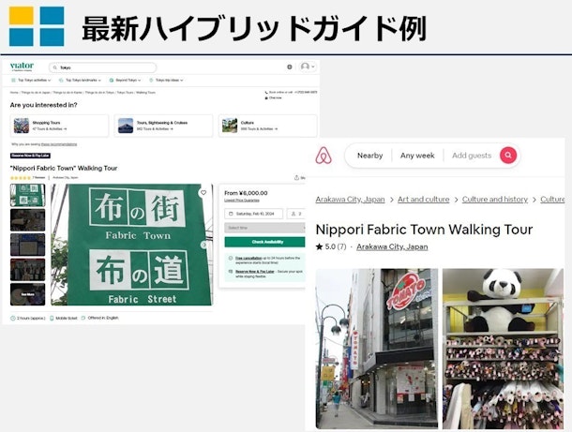Image resolution: width=572 pixels, height=432 pixels.
Task: Click Any week in Airbnb search bar
Action: (417, 156)
